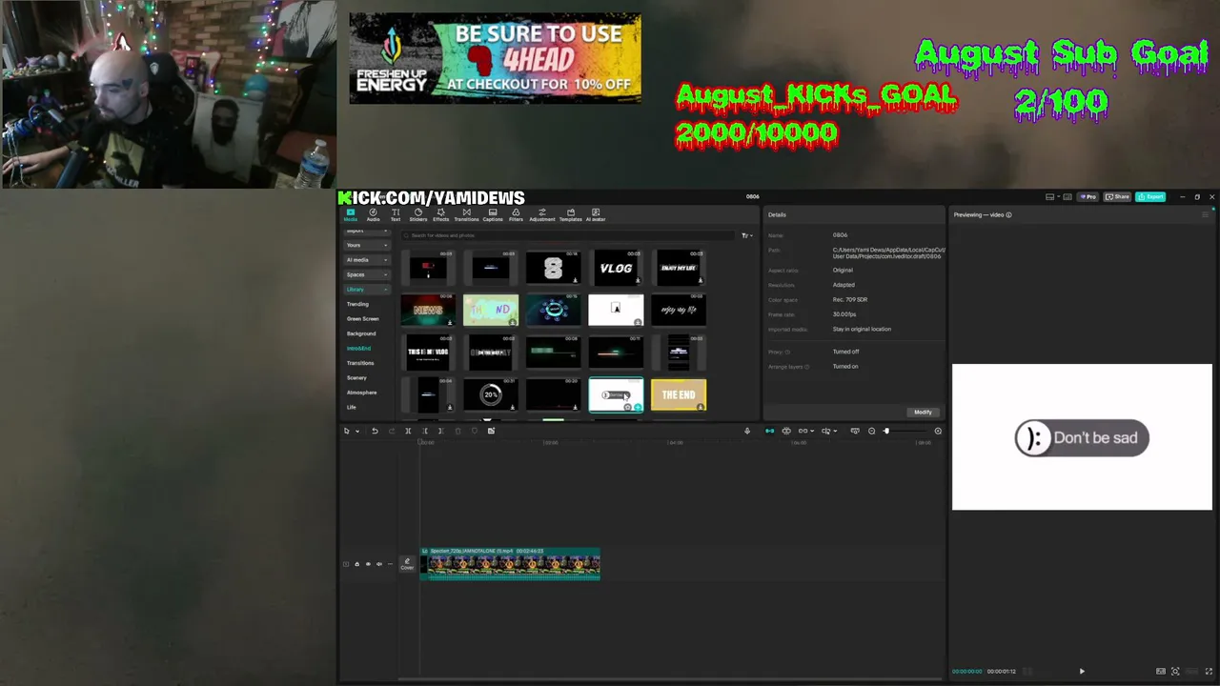Viewport: 1220px width, 686px height.
Task: Download the VLOG clip
Action: tap(638, 280)
